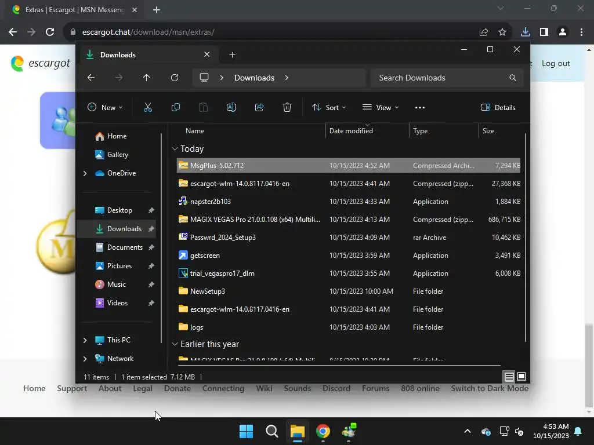
Task: Click the Delete trash can icon
Action: click(x=287, y=107)
